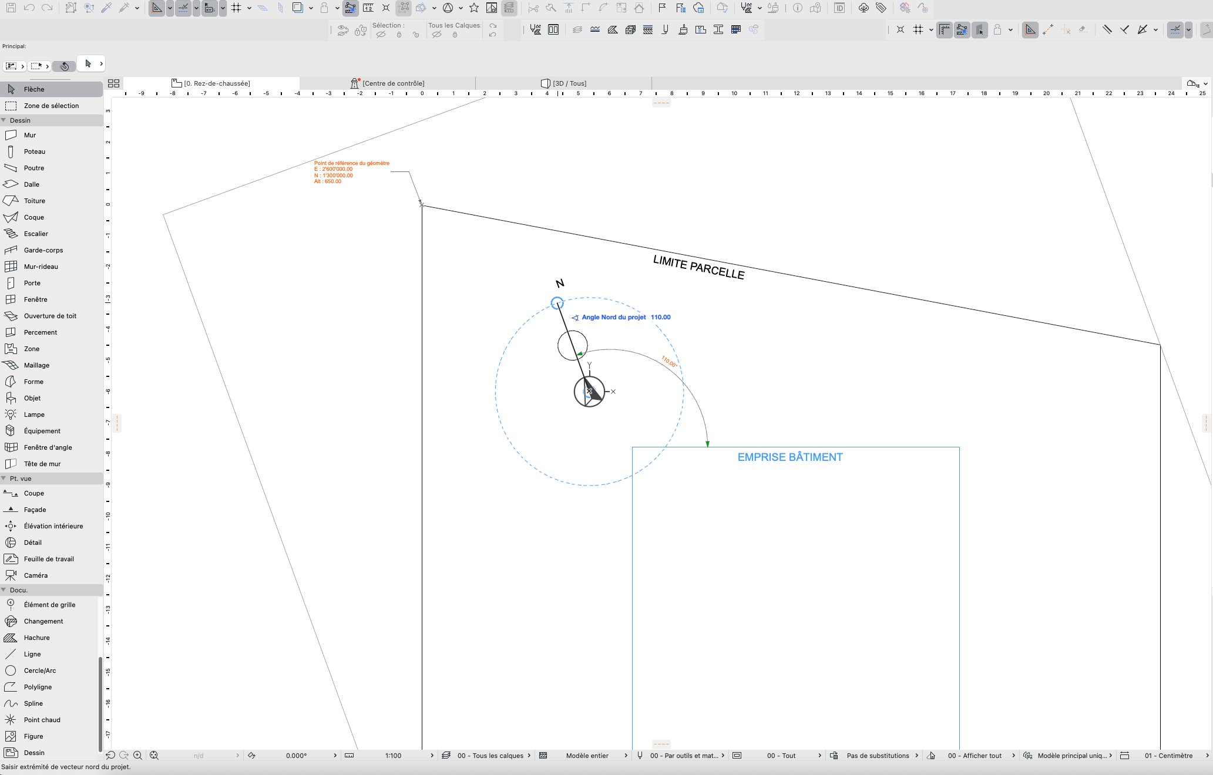The image size is (1213, 775).
Task: Click the 110.00 north angle value field
Action: point(661,317)
